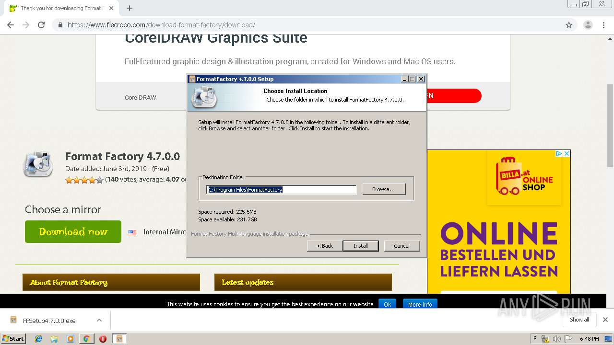Close the Format Factory download tab

pos(111,8)
